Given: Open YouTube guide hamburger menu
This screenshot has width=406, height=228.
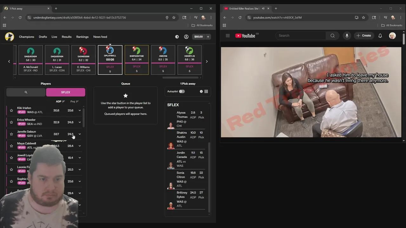Looking at the screenshot, I should [228, 36].
